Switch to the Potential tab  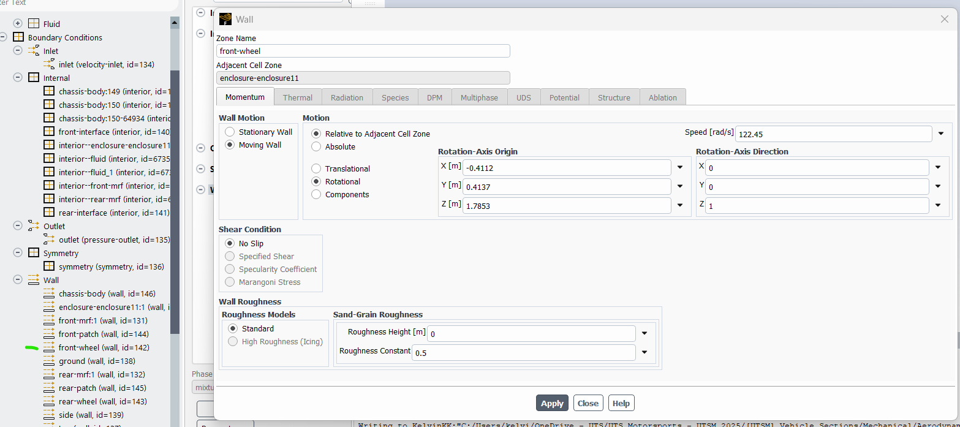[564, 97]
